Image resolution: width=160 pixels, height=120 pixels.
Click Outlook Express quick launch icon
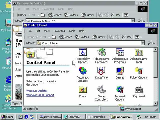pos(32,117)
